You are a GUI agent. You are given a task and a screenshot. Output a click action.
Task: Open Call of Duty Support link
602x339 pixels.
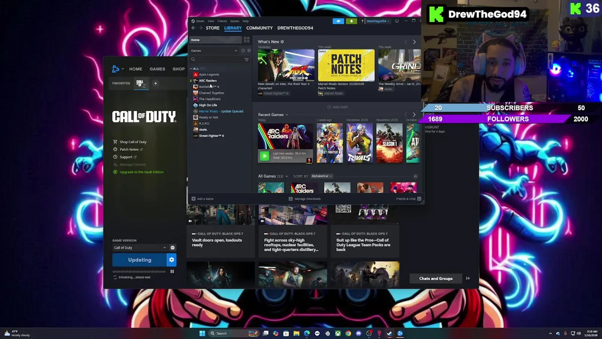coord(125,157)
